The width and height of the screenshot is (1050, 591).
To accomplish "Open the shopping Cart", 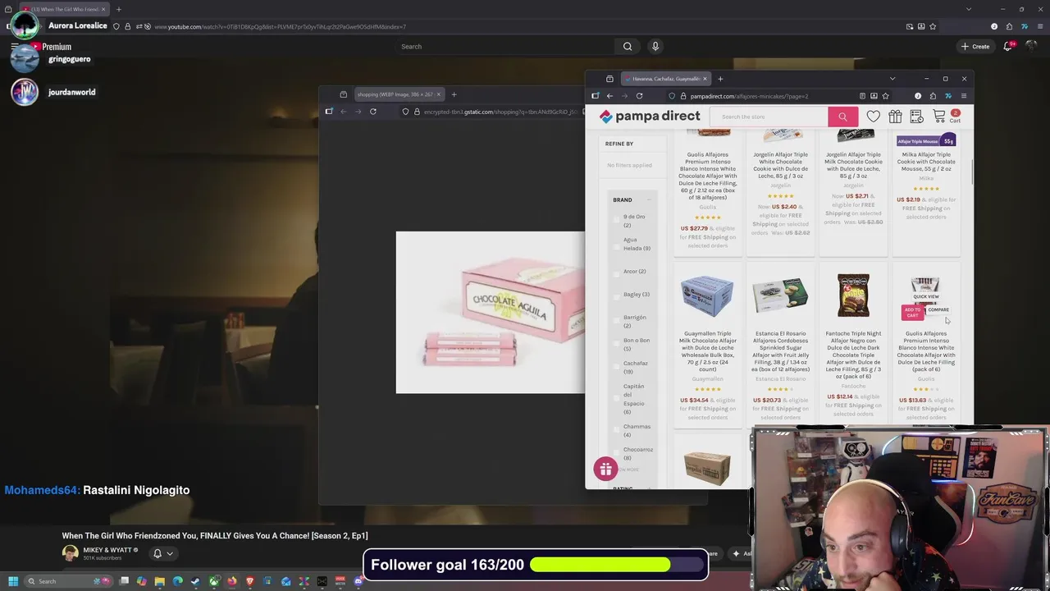I will [x=945, y=117].
